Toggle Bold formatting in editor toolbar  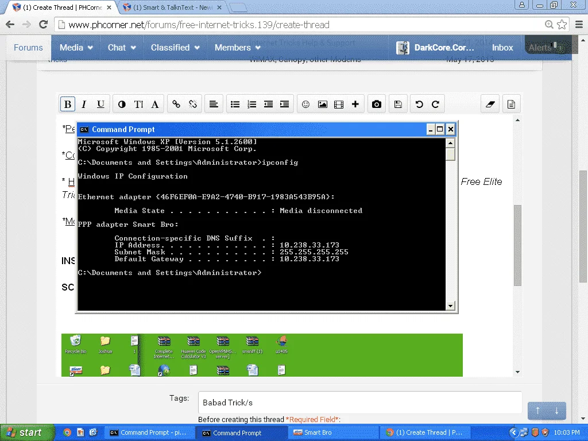[68, 105]
